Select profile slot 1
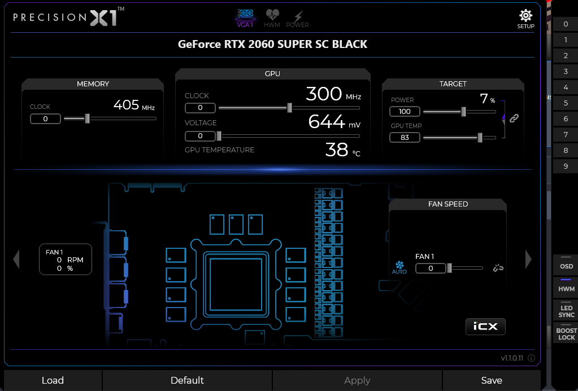 [x=566, y=40]
